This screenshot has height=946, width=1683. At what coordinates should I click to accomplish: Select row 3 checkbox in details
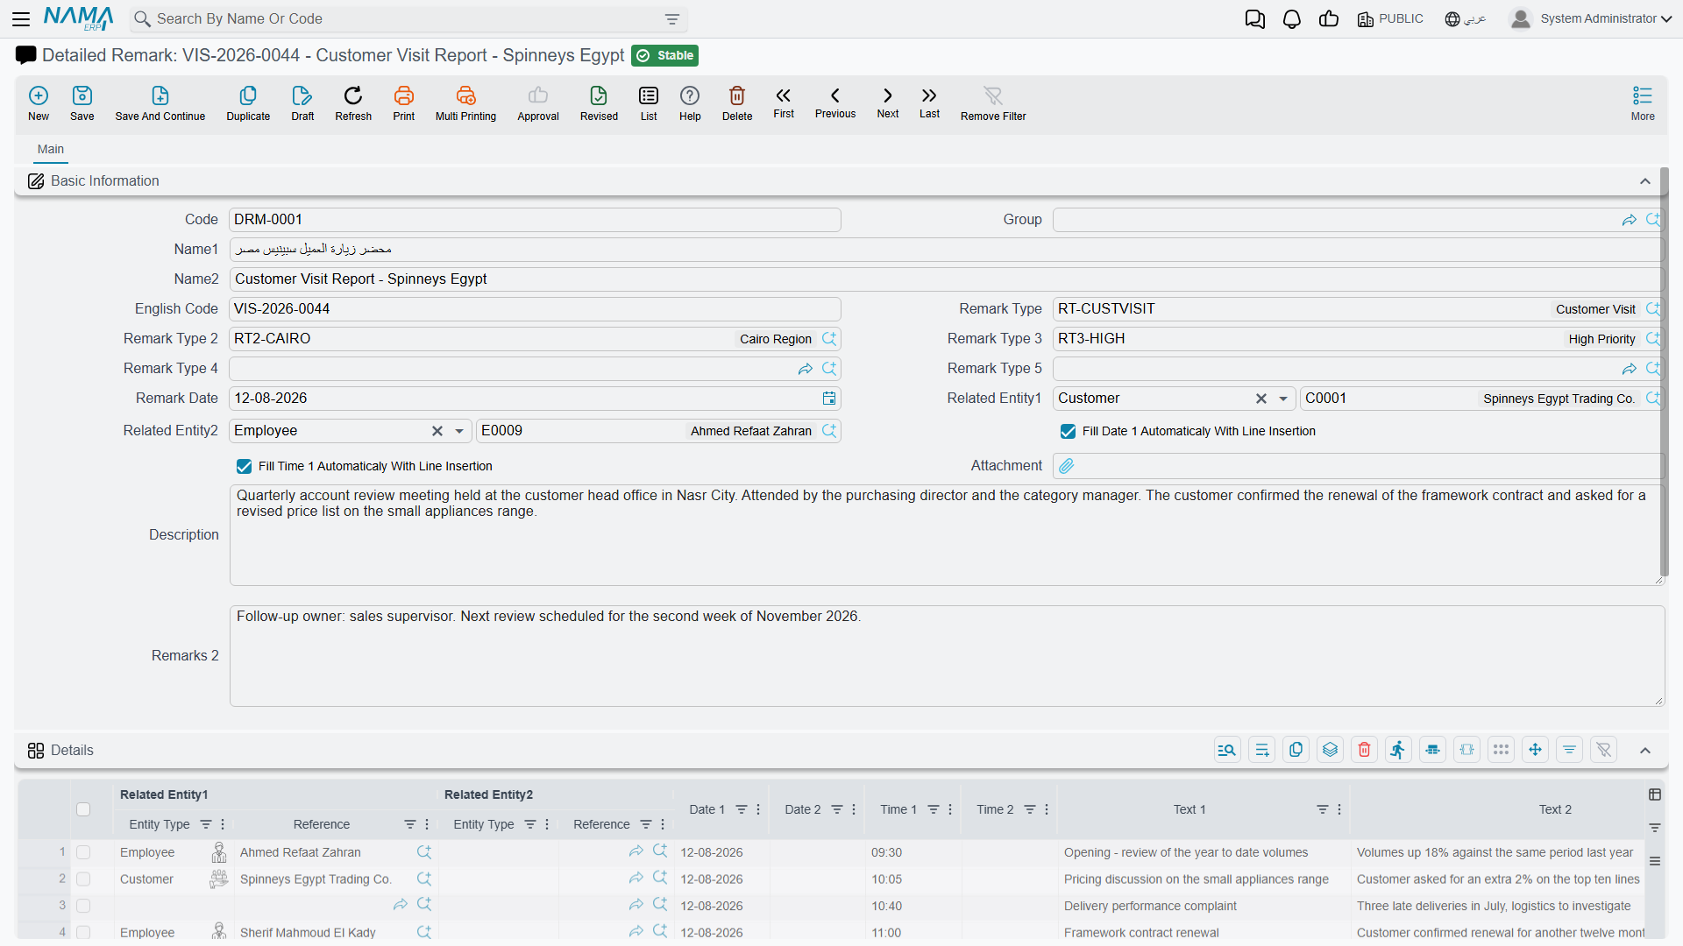click(83, 906)
